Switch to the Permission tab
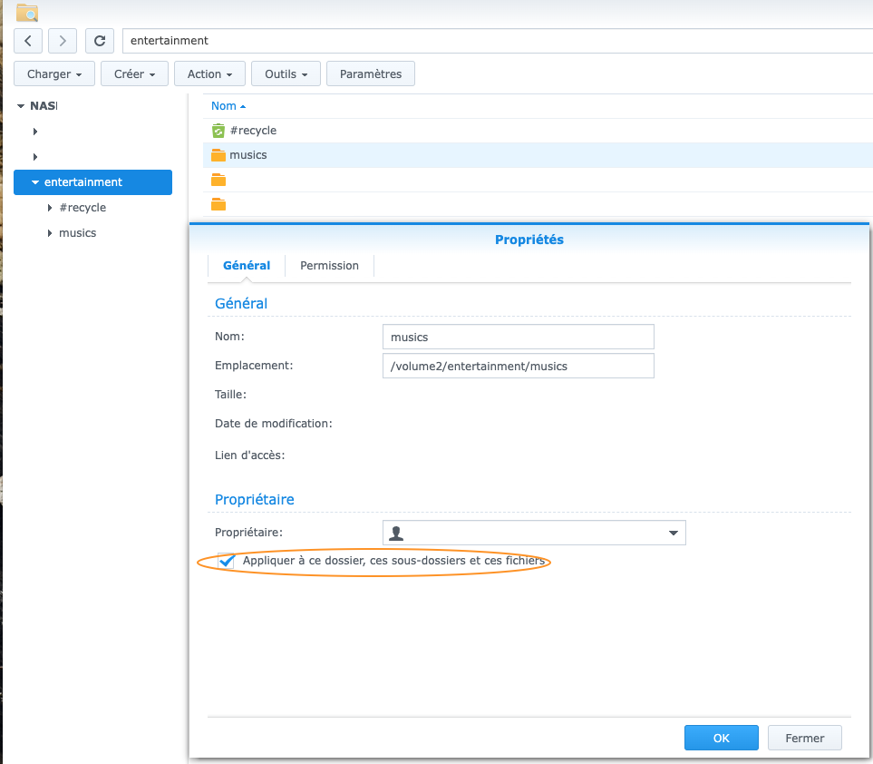The image size is (873, 764). coord(329,266)
